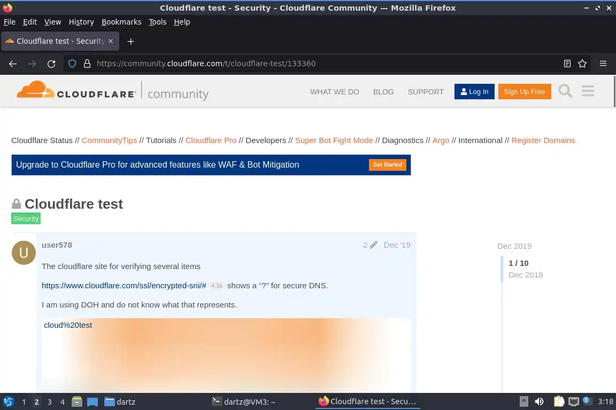Open the History menu
This screenshot has height=410, width=616.
coord(81,22)
